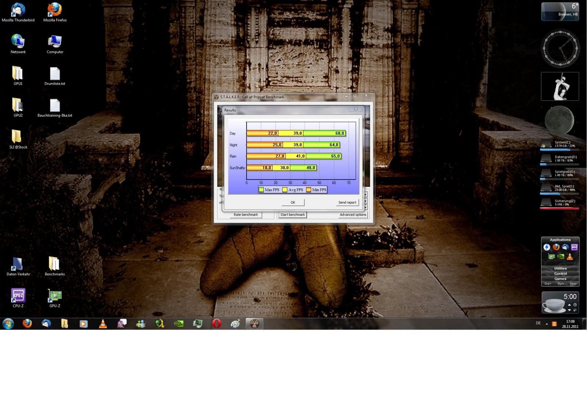Launch CPU-Z from the Applications gadget
Viewport: 587px width, 396px height.
pos(574,247)
